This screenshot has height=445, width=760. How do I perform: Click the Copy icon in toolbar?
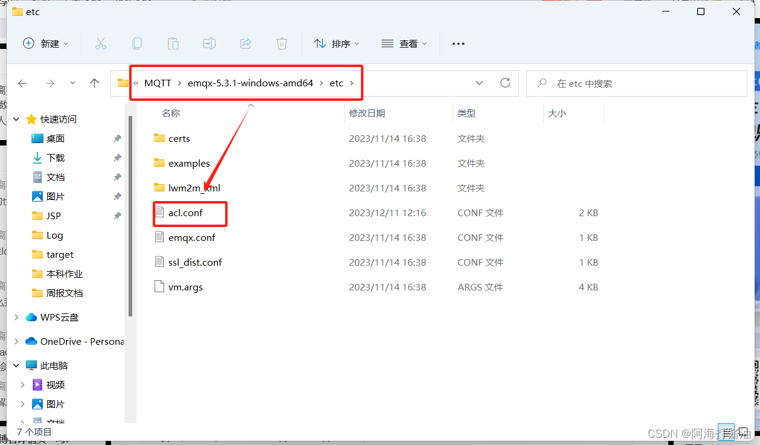pos(137,43)
